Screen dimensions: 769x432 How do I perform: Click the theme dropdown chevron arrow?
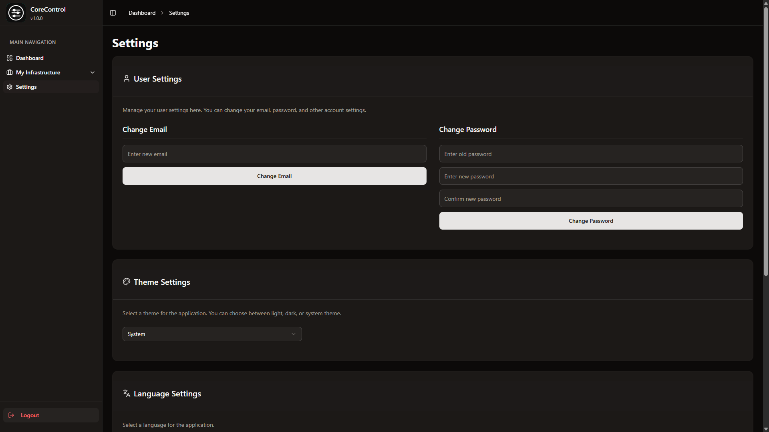(293, 334)
